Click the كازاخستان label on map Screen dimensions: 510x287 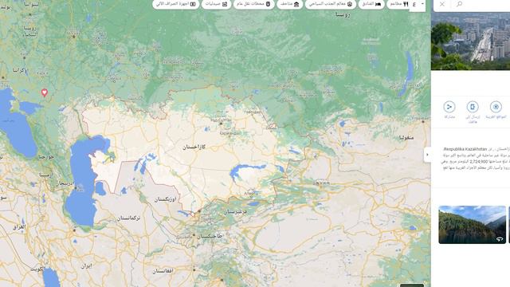click(x=194, y=147)
